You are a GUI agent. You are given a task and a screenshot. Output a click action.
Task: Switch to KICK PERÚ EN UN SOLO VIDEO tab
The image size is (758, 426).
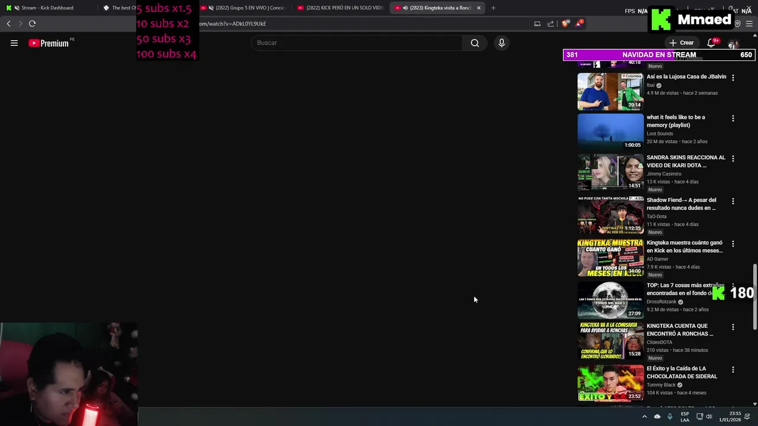pyautogui.click(x=341, y=8)
